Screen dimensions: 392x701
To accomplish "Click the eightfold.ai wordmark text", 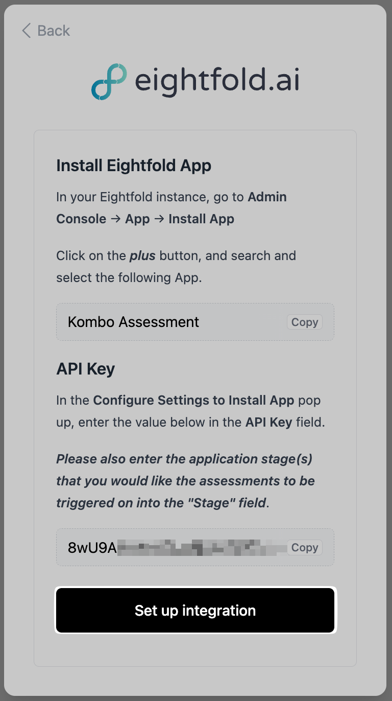I will tap(217, 82).
